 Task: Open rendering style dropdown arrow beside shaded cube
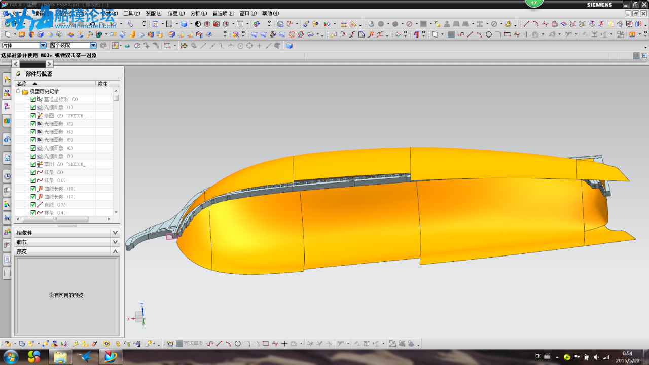191,24
